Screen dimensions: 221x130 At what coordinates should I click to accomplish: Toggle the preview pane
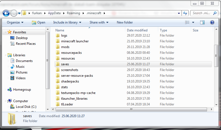(202, 22)
